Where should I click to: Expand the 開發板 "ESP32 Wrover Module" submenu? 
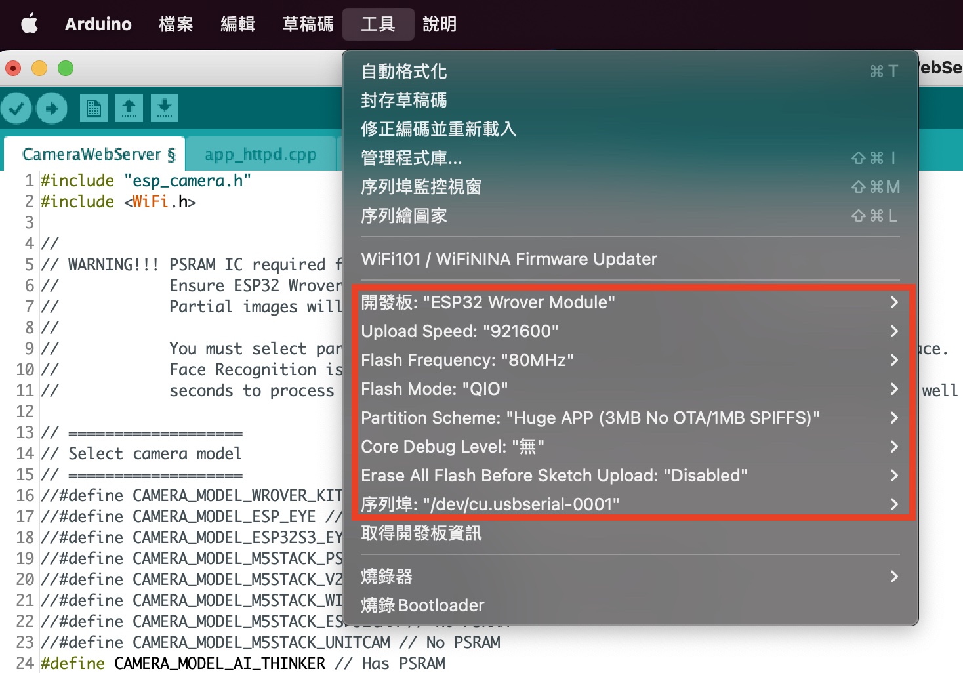coord(630,302)
